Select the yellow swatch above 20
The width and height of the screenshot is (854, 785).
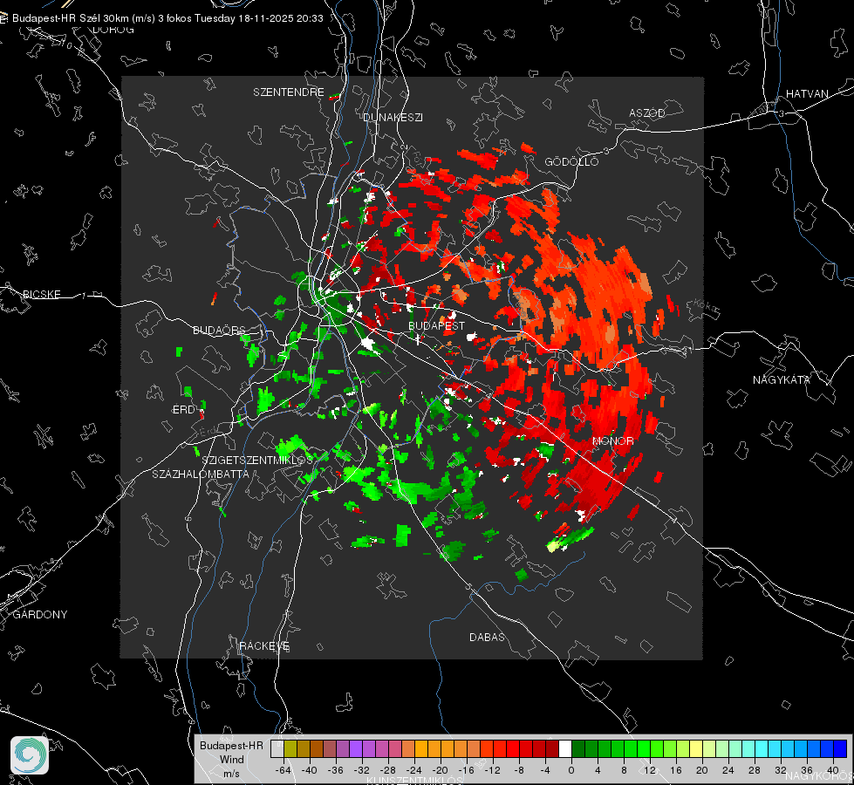pyautogui.click(x=696, y=749)
